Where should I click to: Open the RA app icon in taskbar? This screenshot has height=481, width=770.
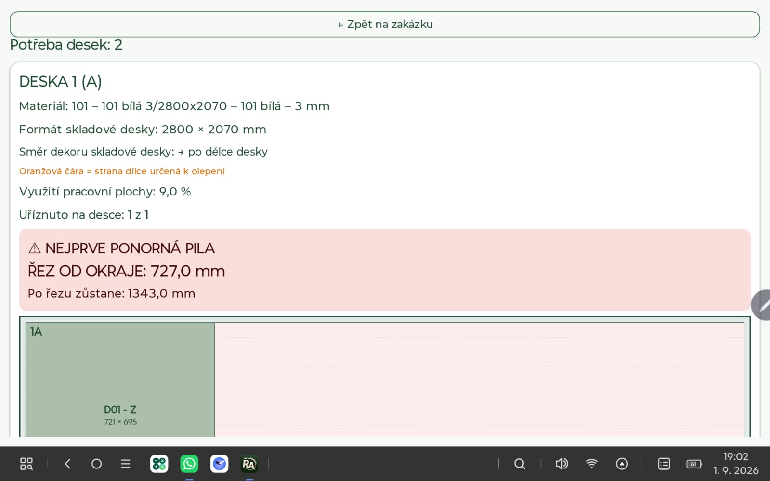point(249,464)
